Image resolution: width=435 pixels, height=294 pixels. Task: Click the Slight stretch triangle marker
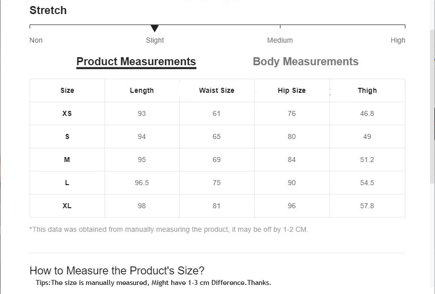tap(155, 29)
